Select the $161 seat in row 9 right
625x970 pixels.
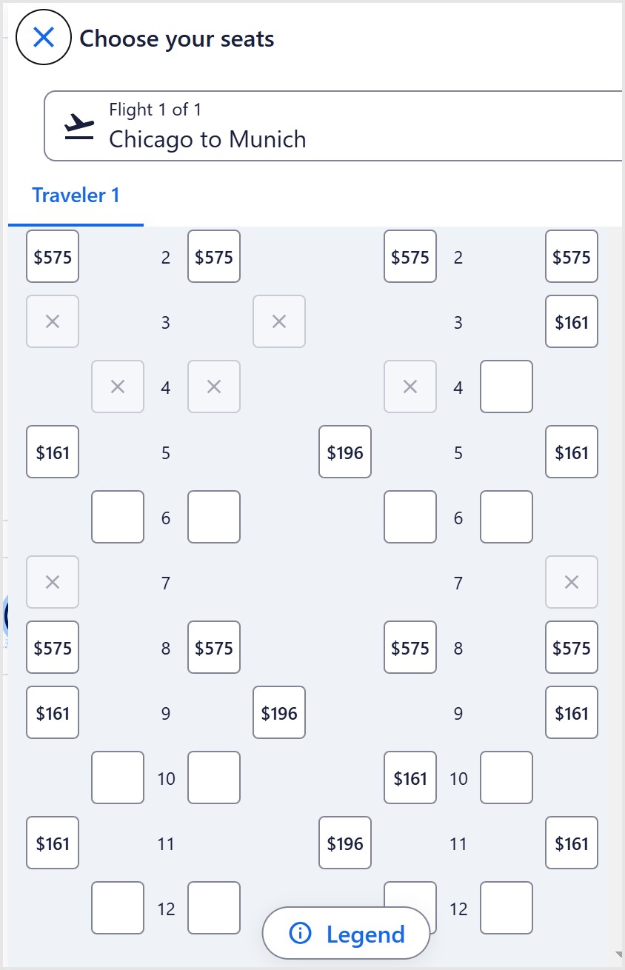(571, 712)
